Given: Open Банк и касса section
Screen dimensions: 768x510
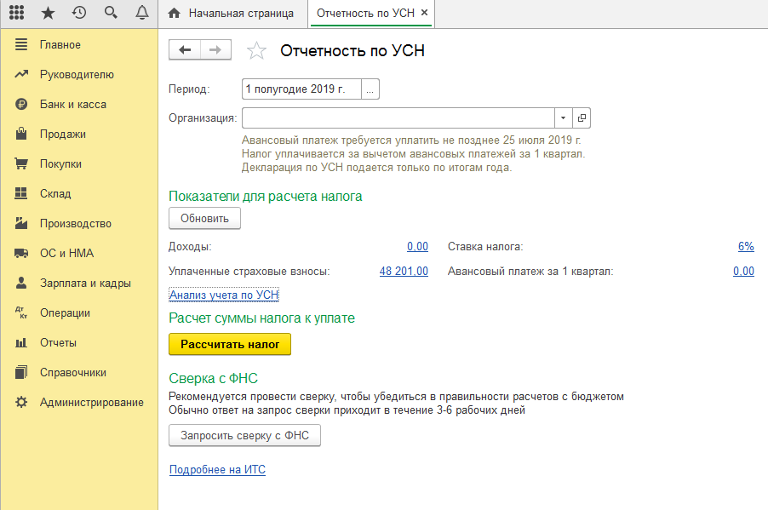Looking at the screenshot, I should coord(73,105).
